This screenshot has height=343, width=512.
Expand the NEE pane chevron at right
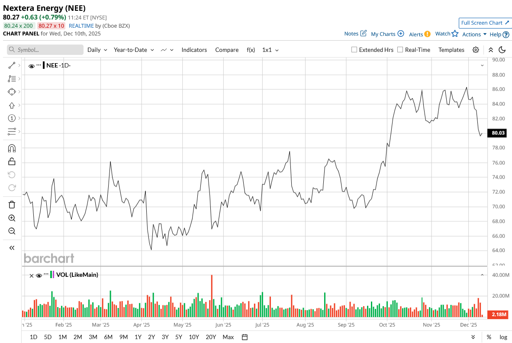coord(482,66)
